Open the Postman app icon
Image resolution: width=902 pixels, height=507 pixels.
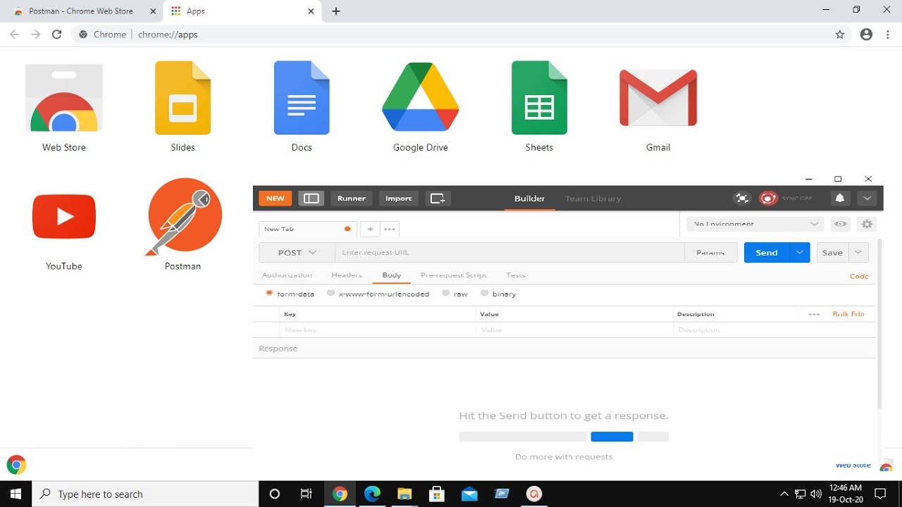click(x=183, y=216)
